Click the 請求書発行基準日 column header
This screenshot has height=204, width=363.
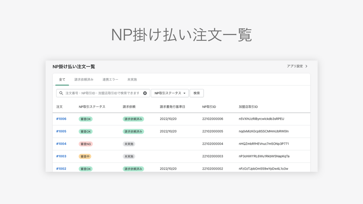[172, 107]
